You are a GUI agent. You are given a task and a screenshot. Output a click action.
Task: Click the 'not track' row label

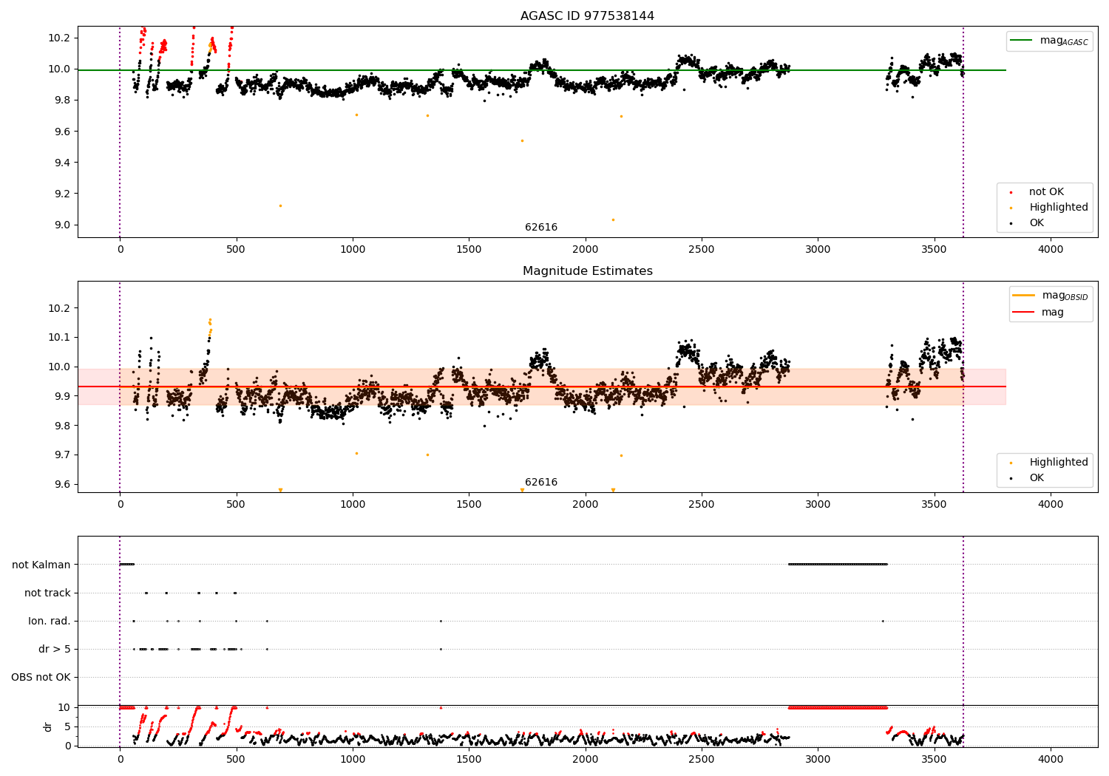click(x=47, y=593)
